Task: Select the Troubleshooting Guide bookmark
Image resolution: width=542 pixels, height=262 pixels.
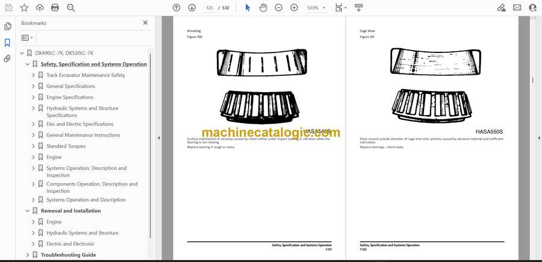Action: 69,255
